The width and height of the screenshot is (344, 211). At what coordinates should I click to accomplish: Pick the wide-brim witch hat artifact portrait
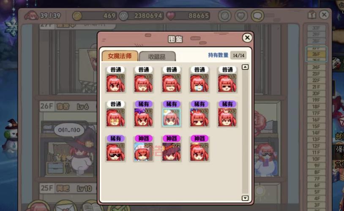171,152
